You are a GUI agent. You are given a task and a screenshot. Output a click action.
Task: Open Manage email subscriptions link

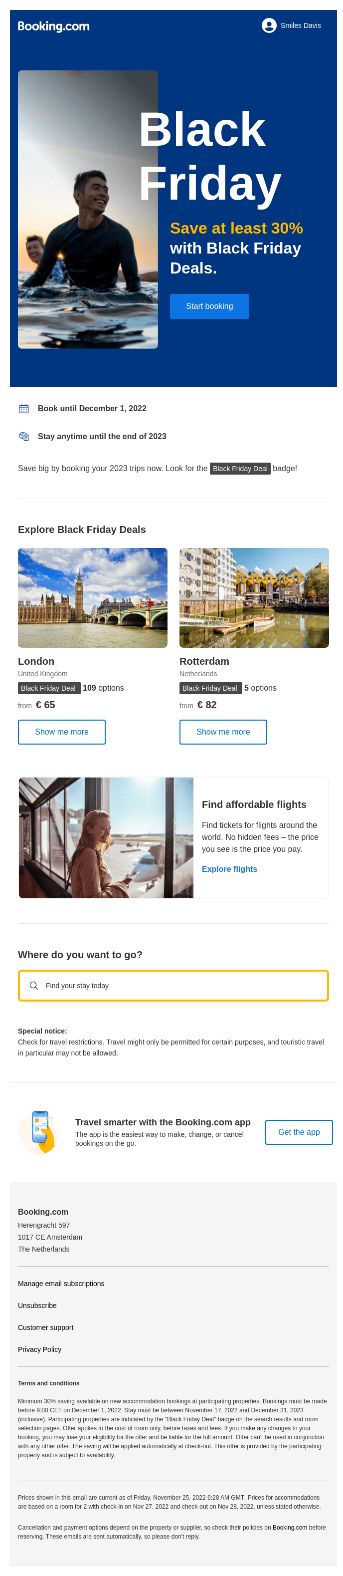(61, 1284)
